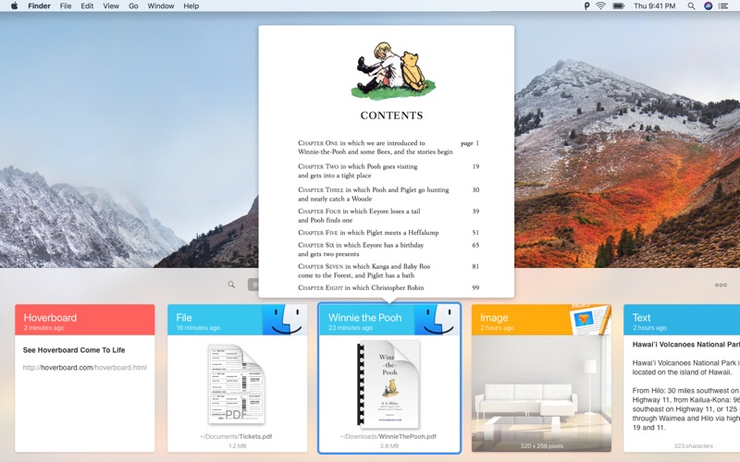Click the Wi-Fi status icon
This screenshot has height=462, width=740.
[x=600, y=6]
